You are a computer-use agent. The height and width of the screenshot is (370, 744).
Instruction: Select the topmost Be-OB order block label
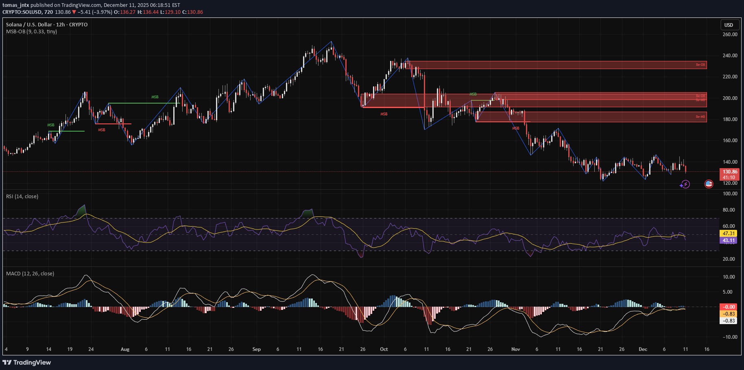pyautogui.click(x=700, y=65)
